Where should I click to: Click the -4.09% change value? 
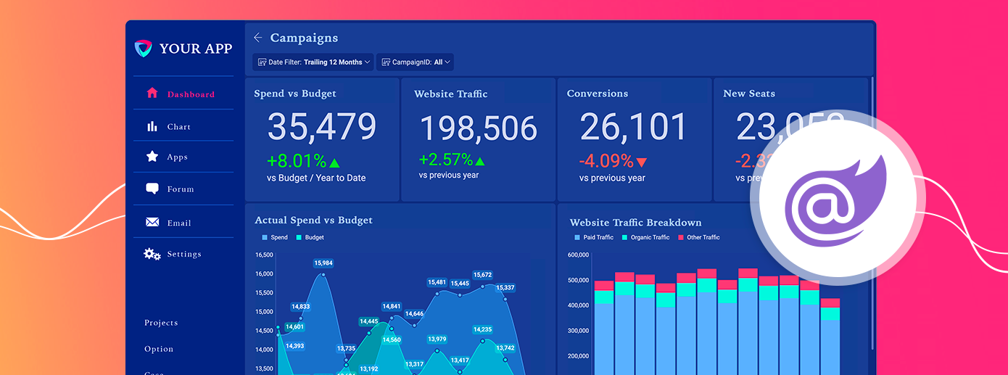(x=606, y=161)
